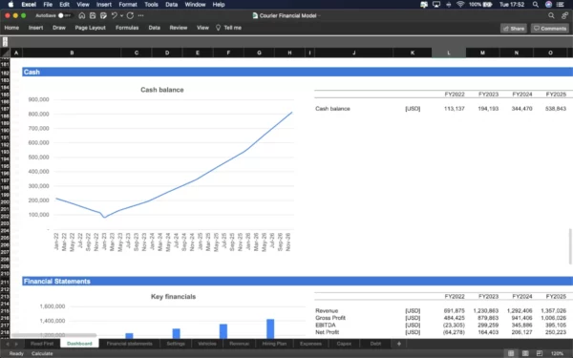The width and height of the screenshot is (573, 358).
Task: Click the Share button
Action: [514, 28]
